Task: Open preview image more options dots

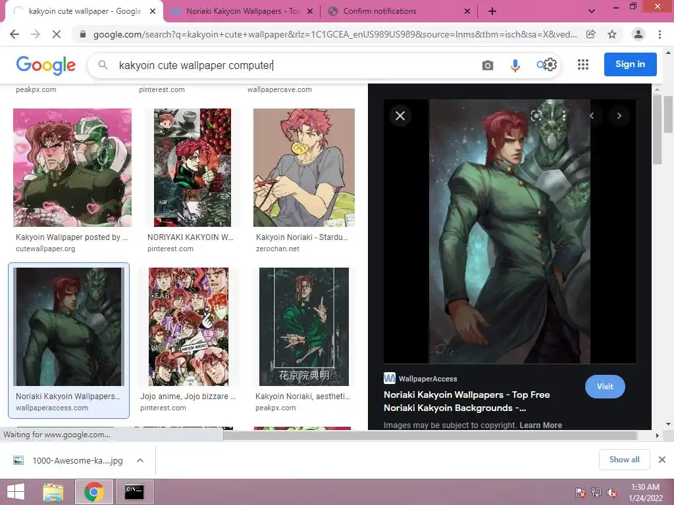Action: point(563,116)
